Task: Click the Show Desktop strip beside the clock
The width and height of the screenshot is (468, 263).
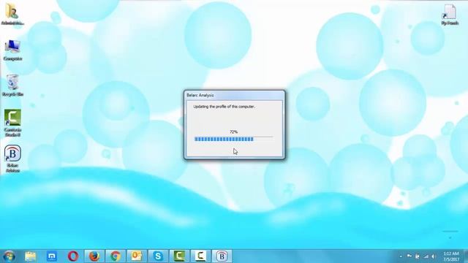Action: 466,256
